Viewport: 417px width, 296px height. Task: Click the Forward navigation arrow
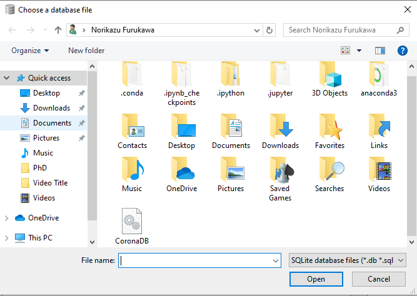pyautogui.click(x=30, y=30)
